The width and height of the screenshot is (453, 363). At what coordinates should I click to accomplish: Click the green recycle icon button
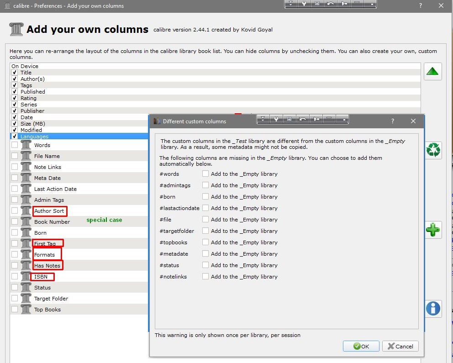(433, 150)
